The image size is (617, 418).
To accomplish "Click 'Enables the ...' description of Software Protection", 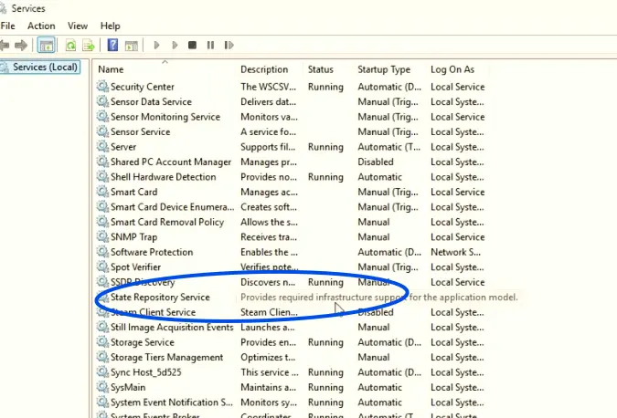I will [269, 252].
